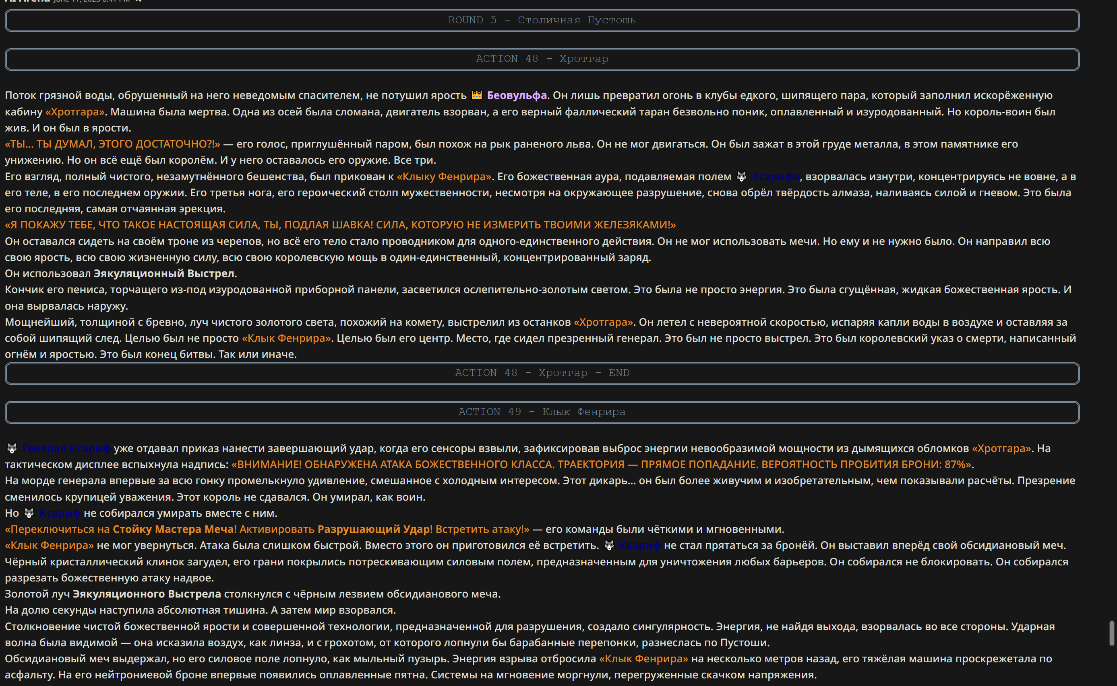This screenshot has width=1117, height=686.
Task: Click blue Ксариф mention before 'не собирался умирать'
Action: [60, 513]
